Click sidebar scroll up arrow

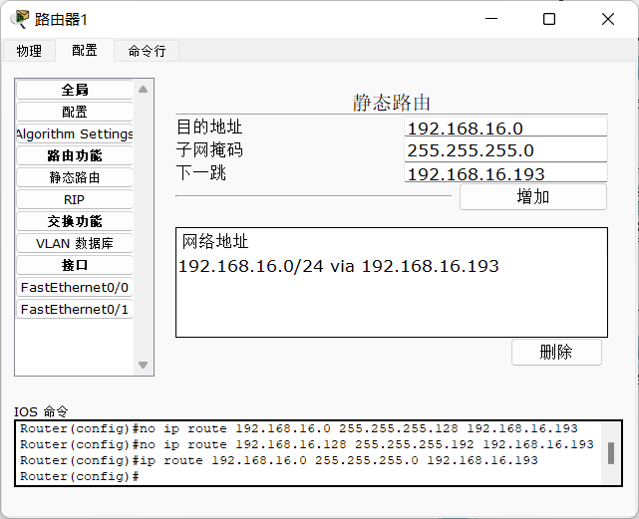[143, 90]
